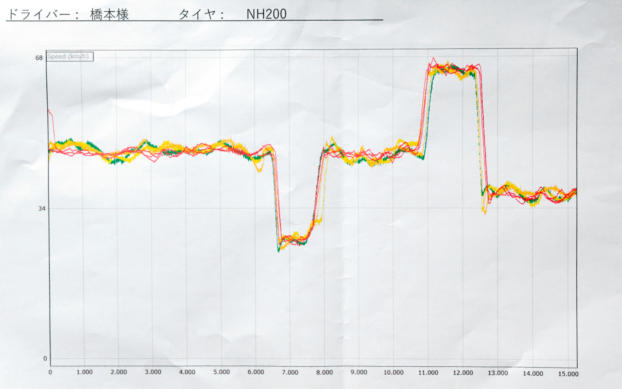This screenshot has width=622, height=389.
Task: Click the 34 label on the y-axis
Action: (42, 208)
